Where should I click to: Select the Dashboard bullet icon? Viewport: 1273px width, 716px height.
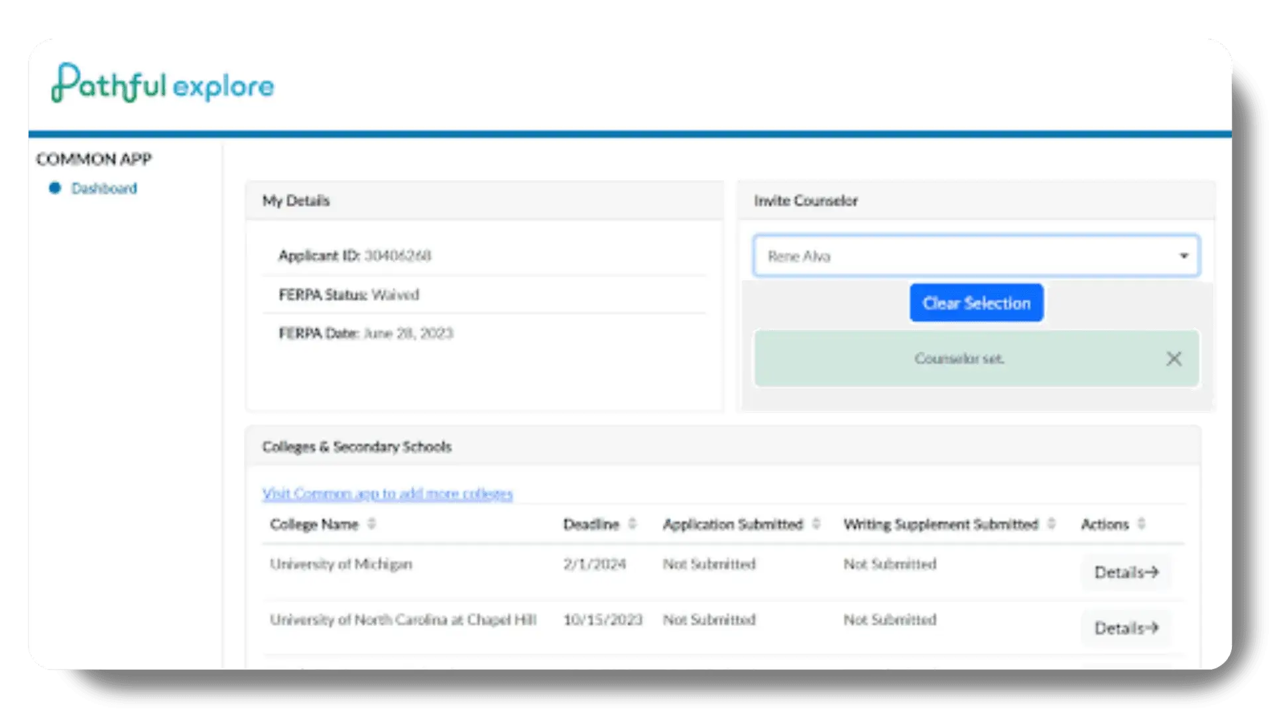tap(55, 188)
